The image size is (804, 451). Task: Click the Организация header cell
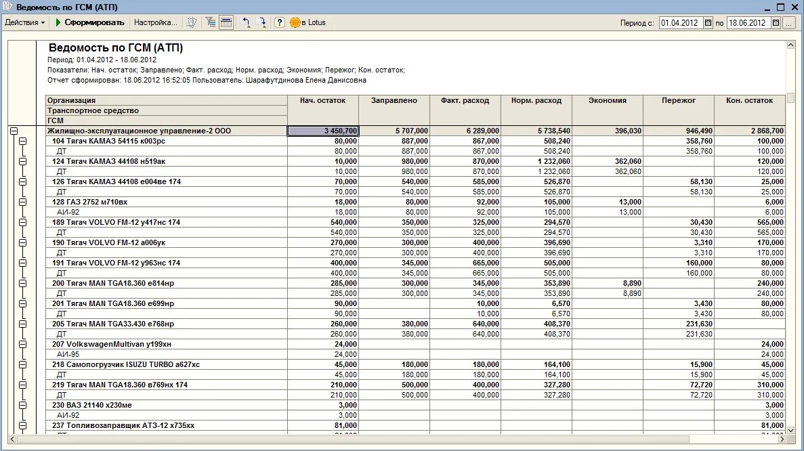(x=166, y=100)
